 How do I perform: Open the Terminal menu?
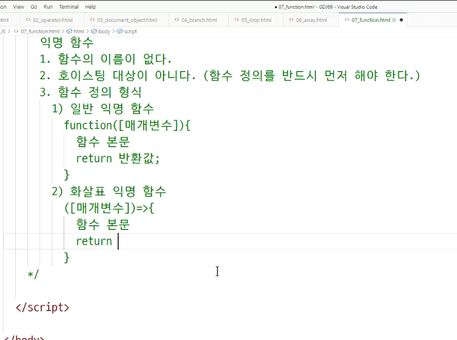[69, 7]
